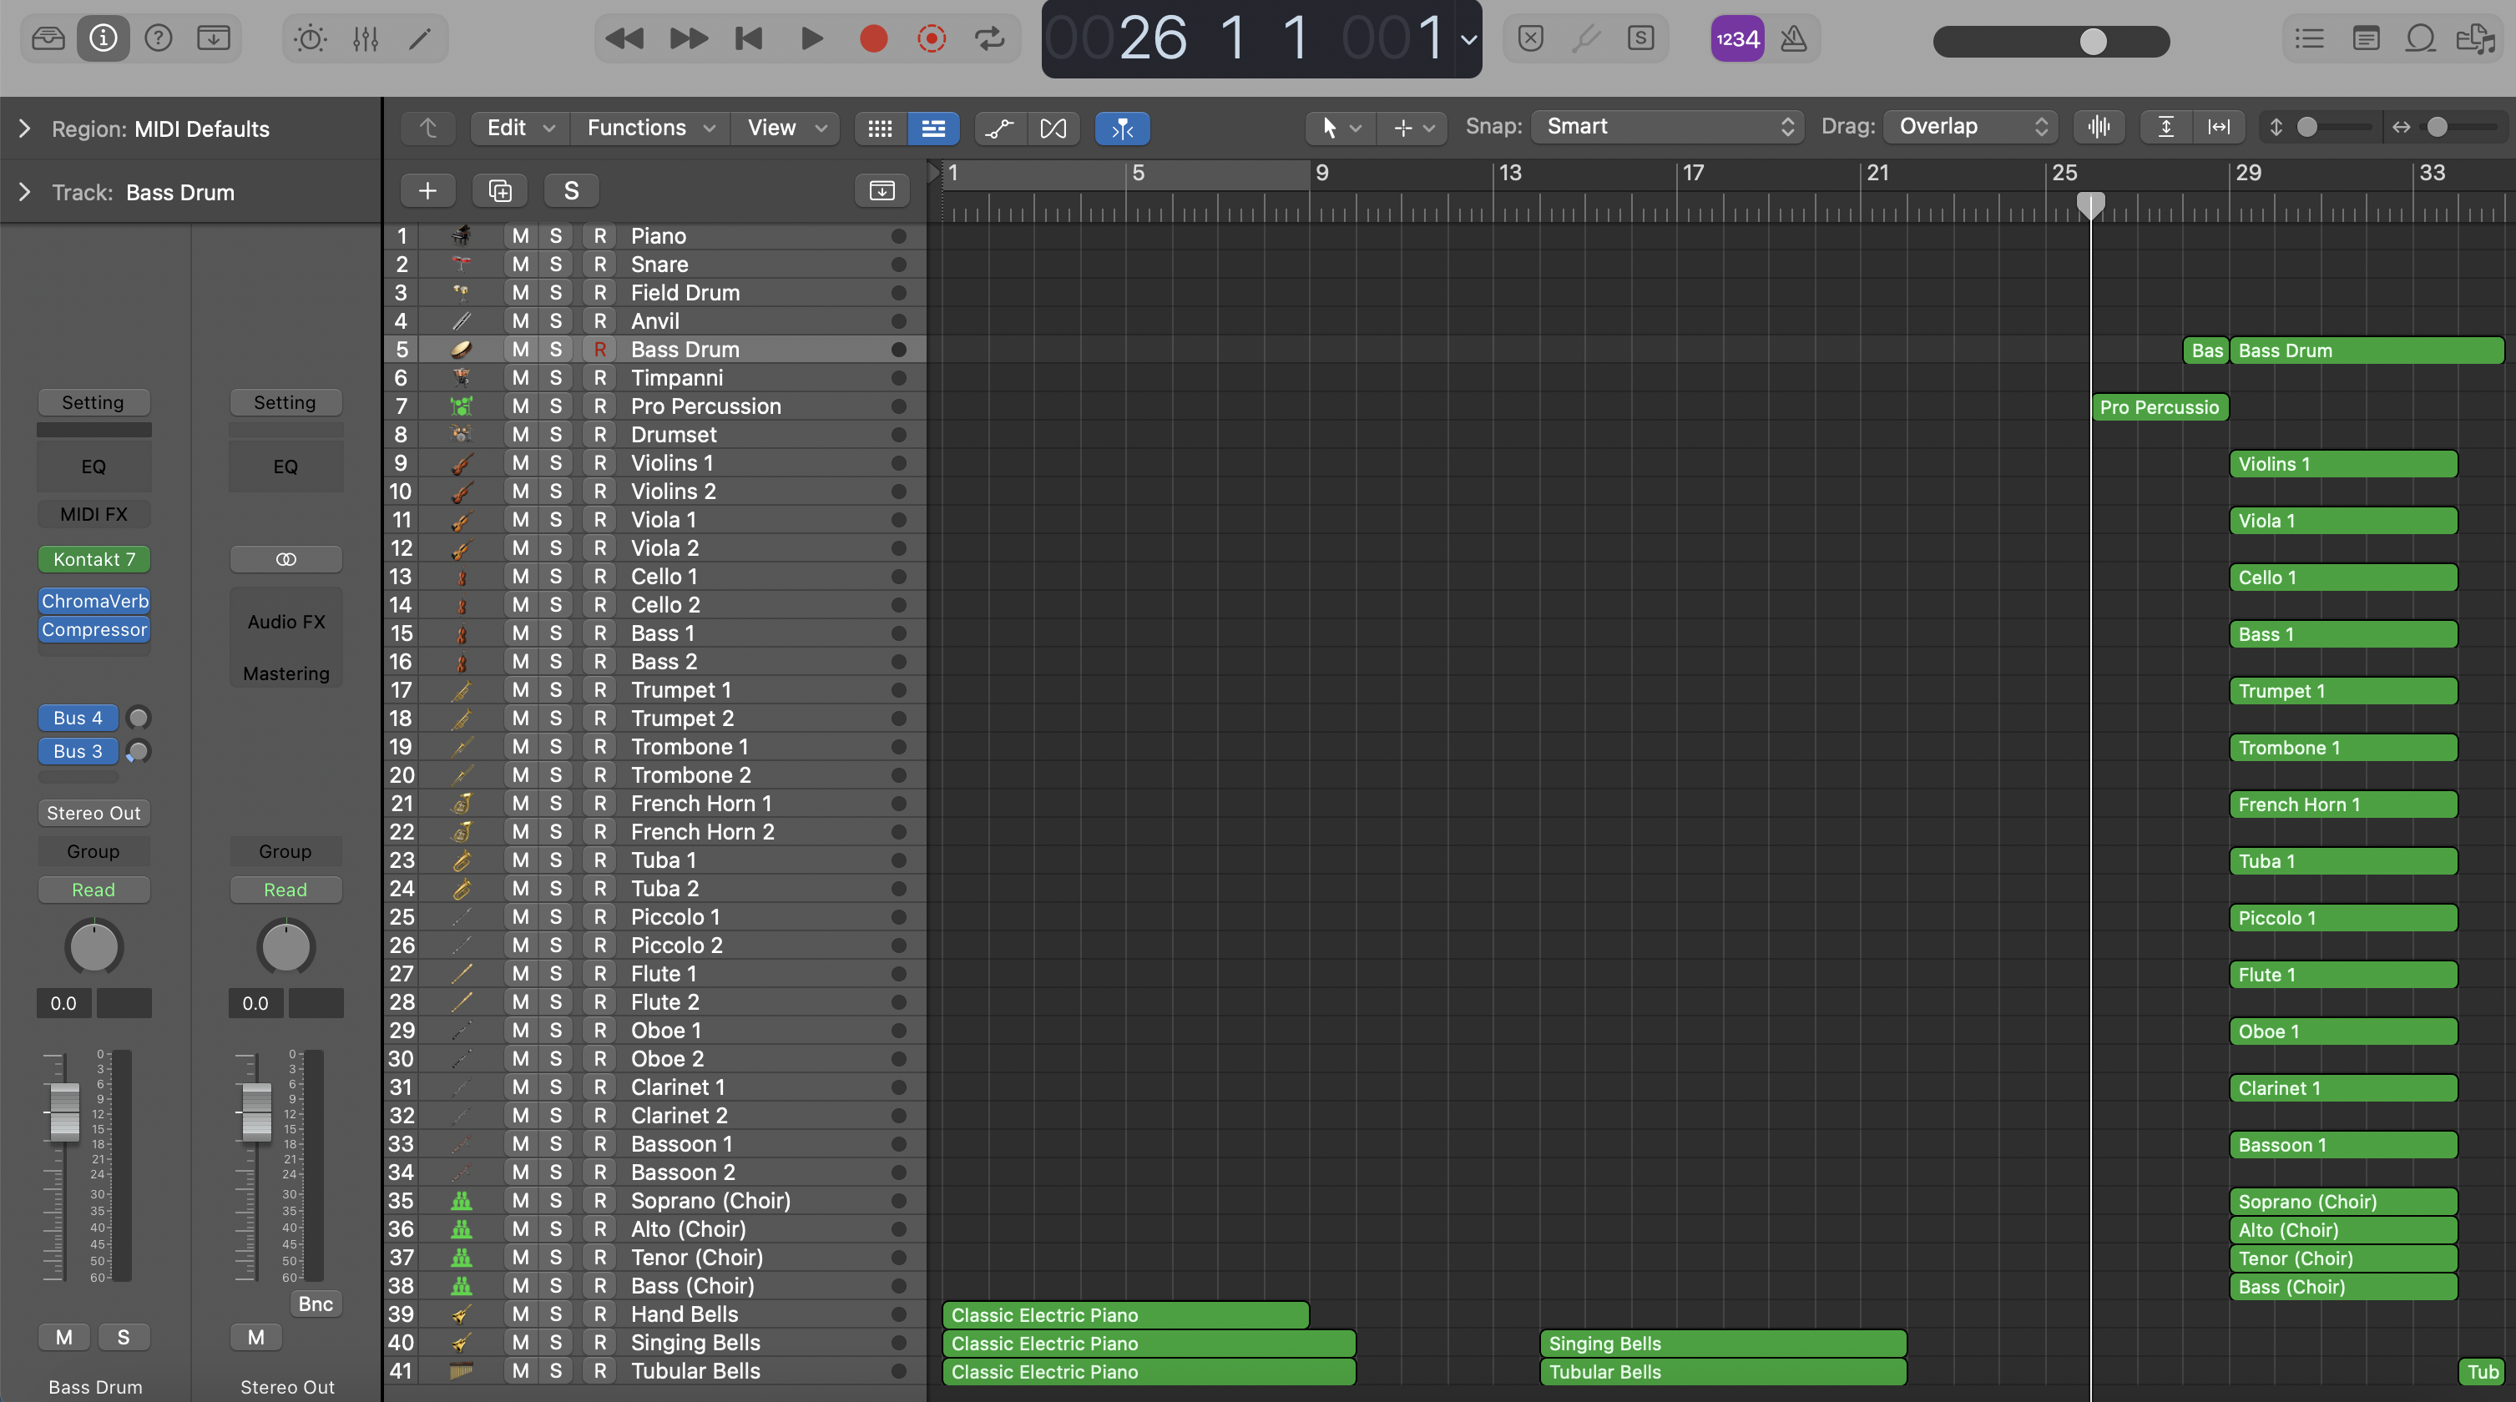This screenshot has width=2516, height=1402.
Task: Click the red Record button
Action: pyautogui.click(x=873, y=39)
